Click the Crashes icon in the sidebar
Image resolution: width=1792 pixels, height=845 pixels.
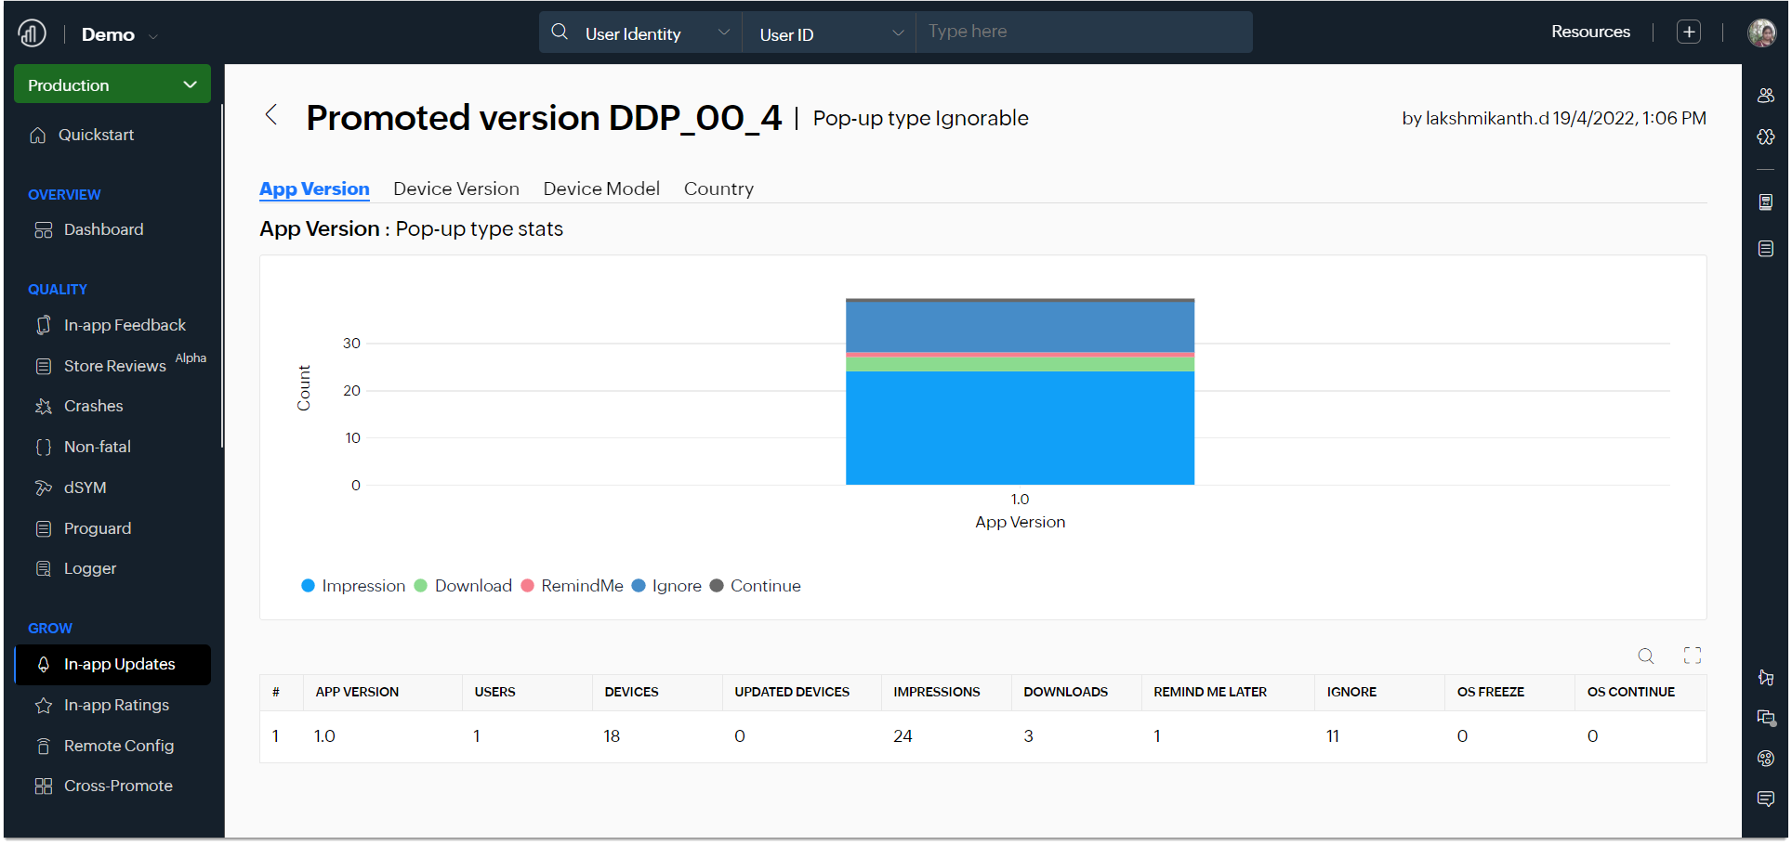pyautogui.click(x=44, y=407)
